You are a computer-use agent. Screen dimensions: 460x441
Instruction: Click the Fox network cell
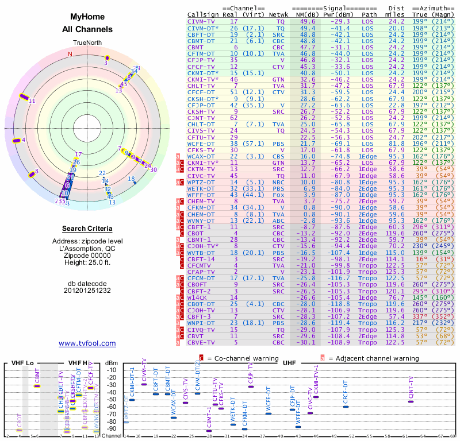click(x=279, y=195)
